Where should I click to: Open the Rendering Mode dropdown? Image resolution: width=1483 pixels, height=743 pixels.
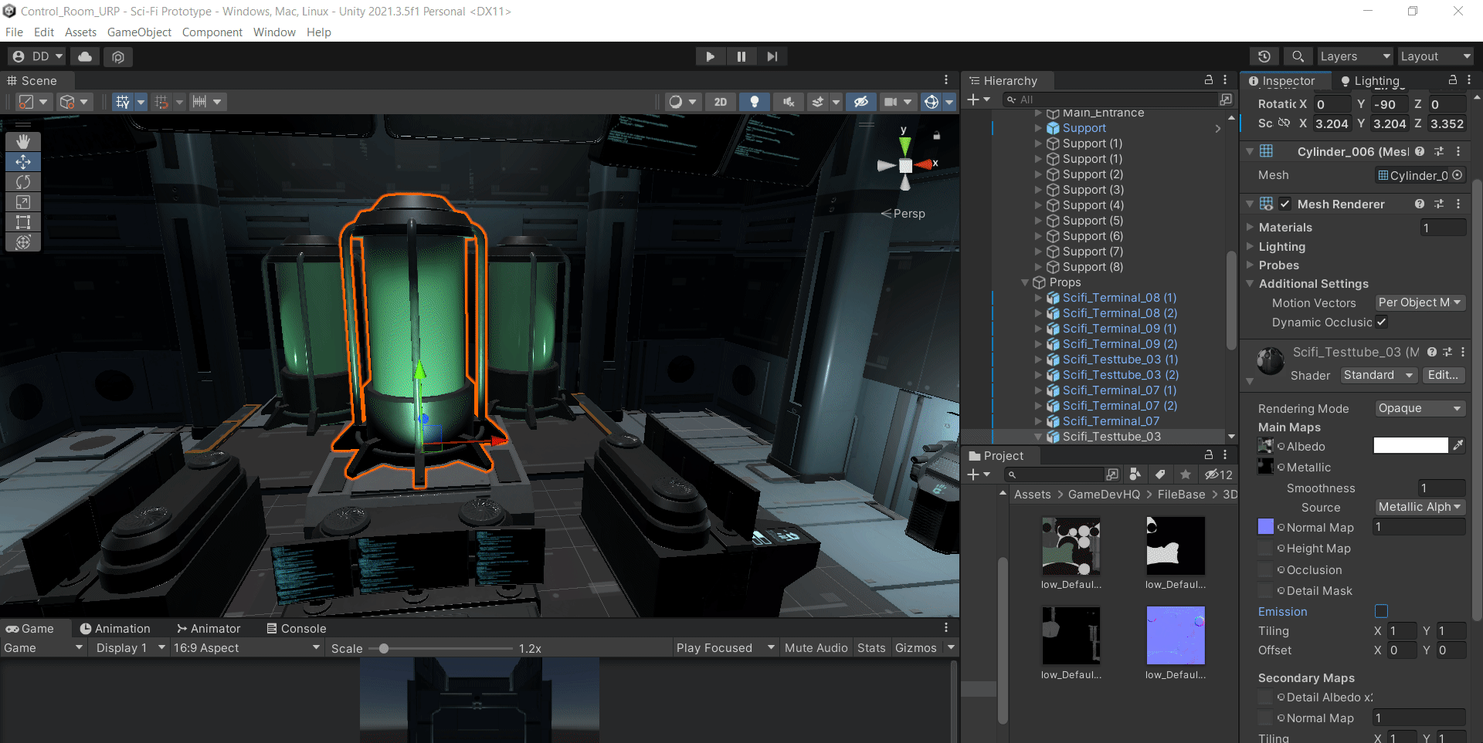[1419, 408]
